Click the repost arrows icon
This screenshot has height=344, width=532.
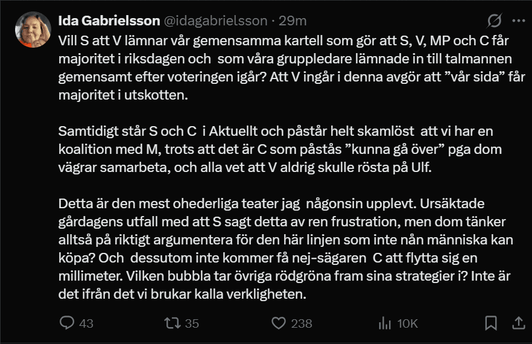(x=173, y=323)
